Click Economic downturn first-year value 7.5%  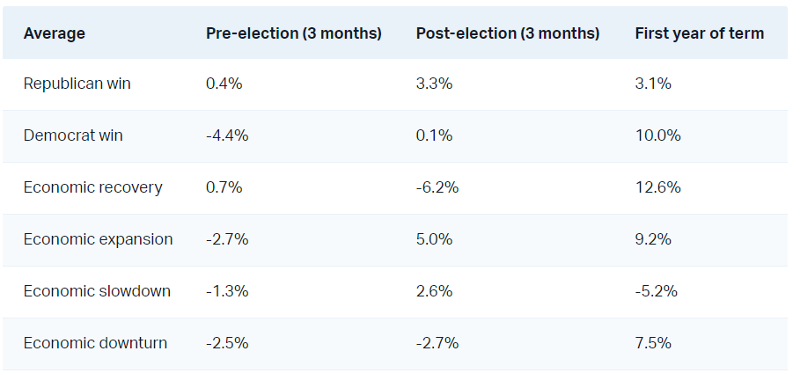coord(653,343)
